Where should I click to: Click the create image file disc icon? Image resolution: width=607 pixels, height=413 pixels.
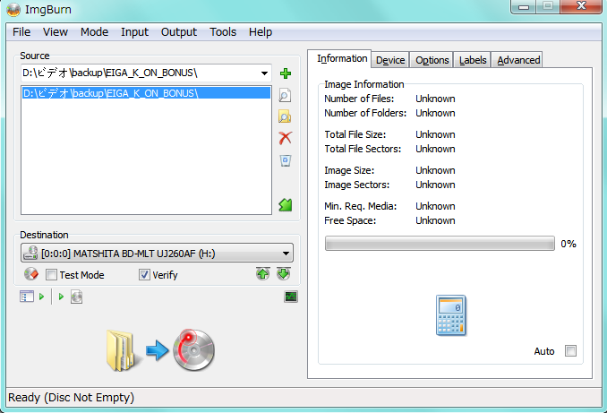pos(76,297)
